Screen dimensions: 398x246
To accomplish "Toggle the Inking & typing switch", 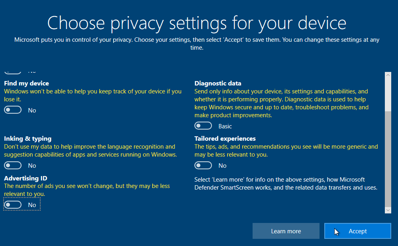I will pyautogui.click(x=13, y=165).
